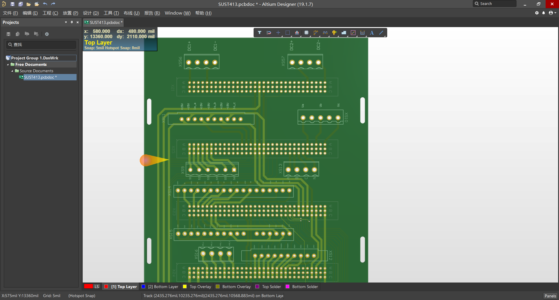Activate the interactive routing tool
The height and width of the screenshot is (300, 559).
tap(316, 33)
